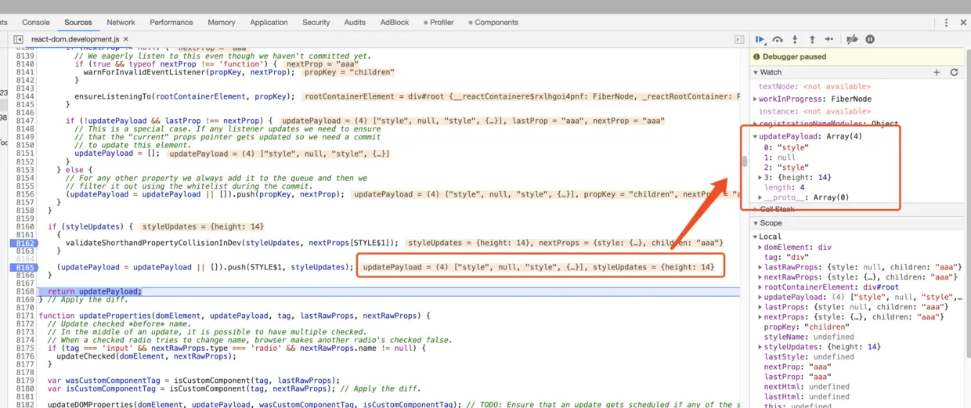The image size is (971, 408).
Task: Deactivate breakpoints toggle icon
Action: tap(852, 39)
